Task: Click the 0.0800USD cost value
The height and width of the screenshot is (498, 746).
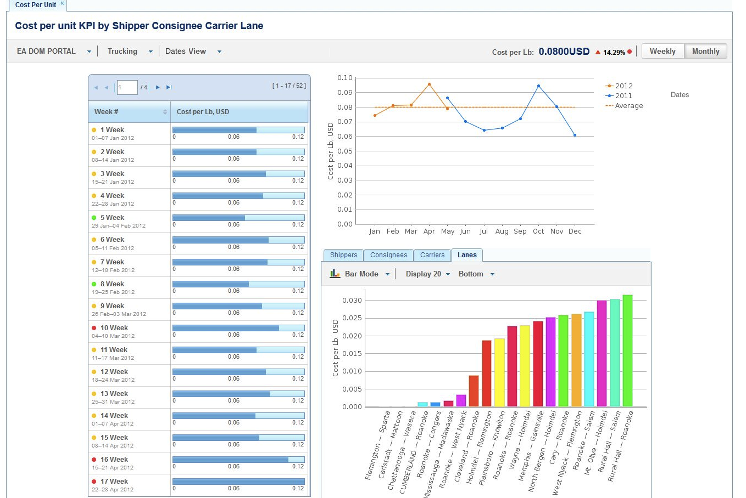Action: point(564,52)
